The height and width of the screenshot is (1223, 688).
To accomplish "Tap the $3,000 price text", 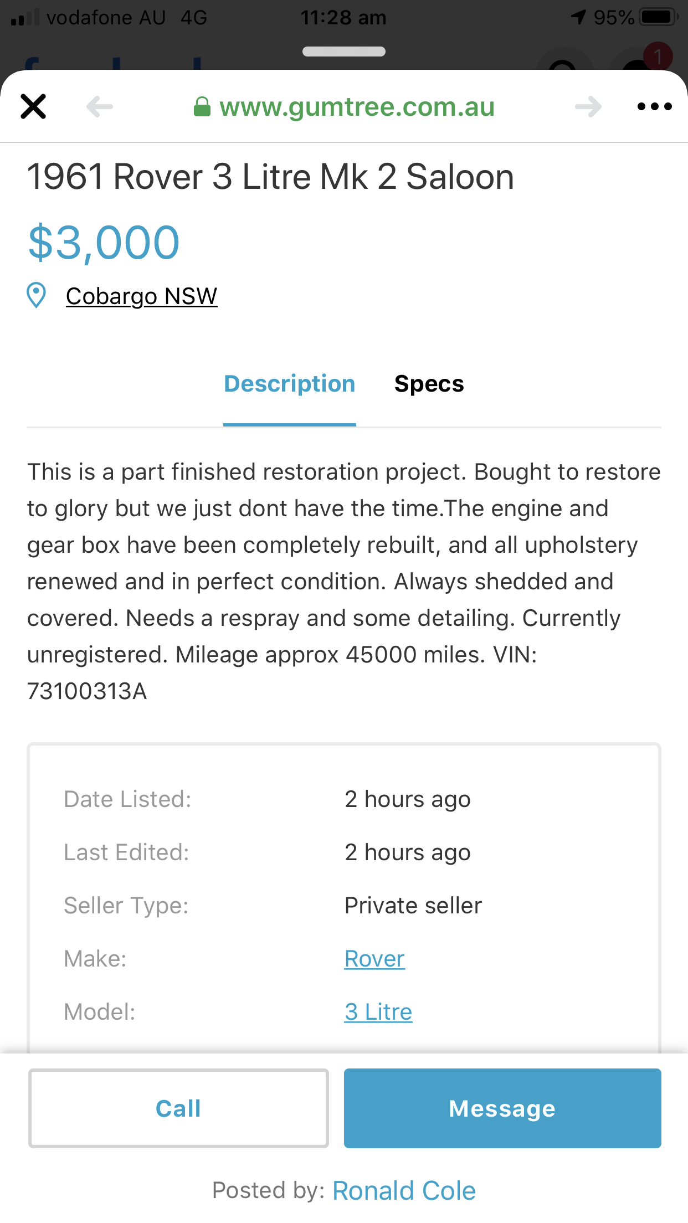I will [x=104, y=242].
